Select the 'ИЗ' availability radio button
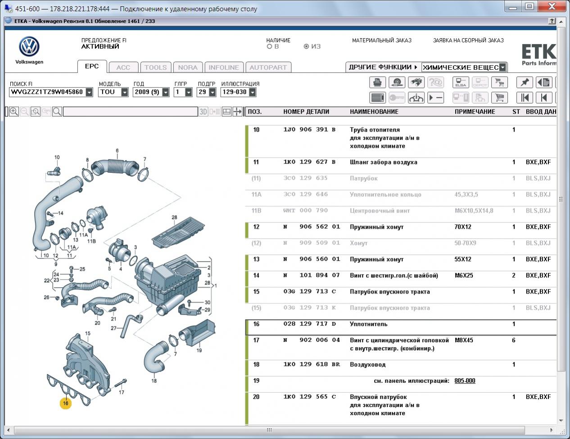 307,46
